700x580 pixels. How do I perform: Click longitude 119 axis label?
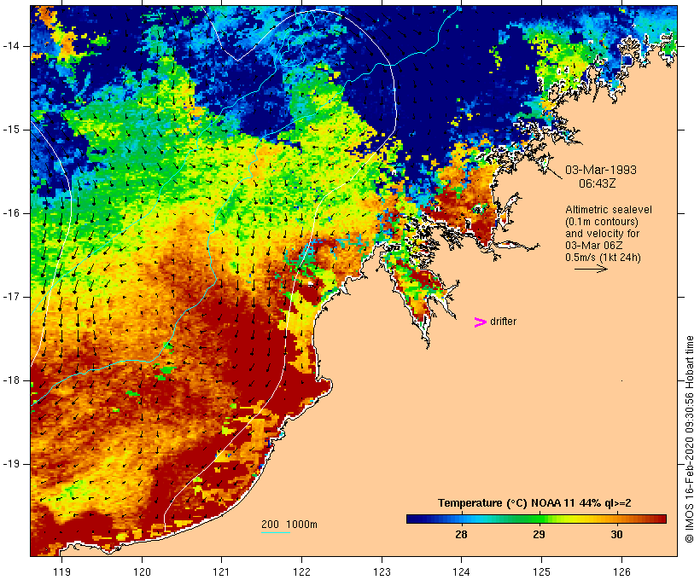61,570
